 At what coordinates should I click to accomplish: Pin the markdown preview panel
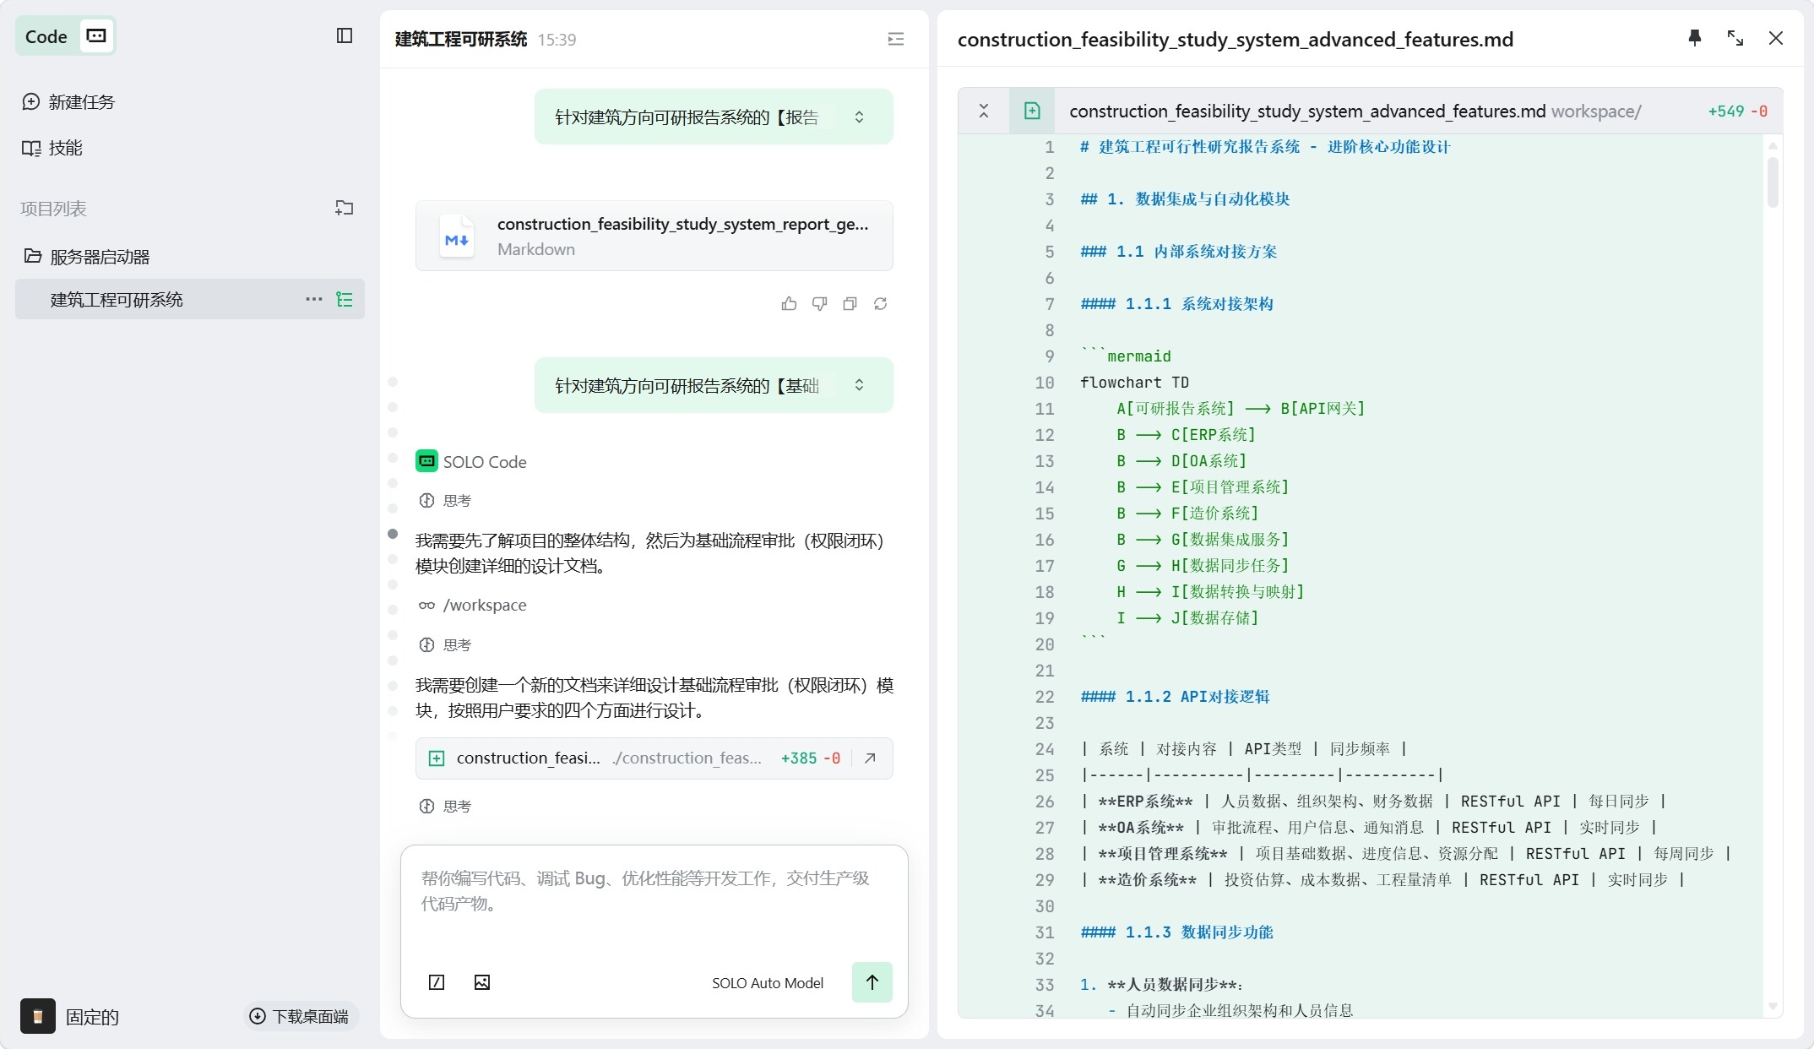point(1695,38)
